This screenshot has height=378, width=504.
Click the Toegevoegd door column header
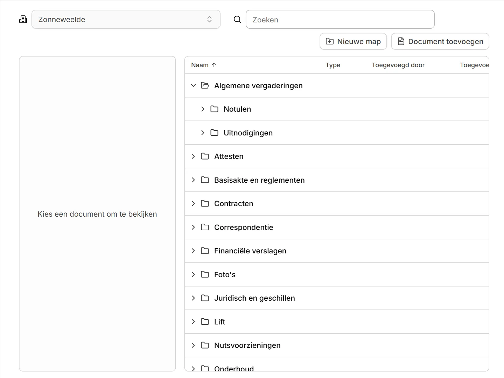398,65
